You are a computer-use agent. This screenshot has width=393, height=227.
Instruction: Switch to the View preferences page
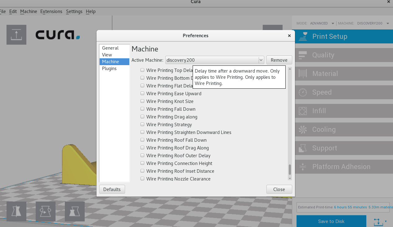tap(114, 55)
